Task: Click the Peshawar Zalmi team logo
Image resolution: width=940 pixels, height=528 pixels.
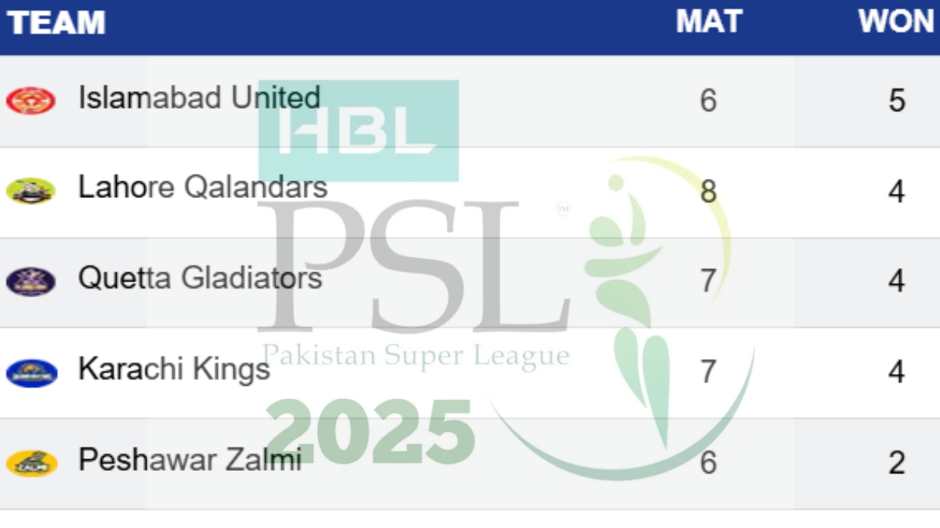Action: pos(31,462)
